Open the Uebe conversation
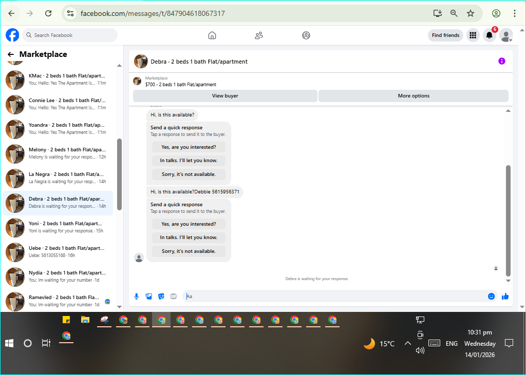 point(58,252)
